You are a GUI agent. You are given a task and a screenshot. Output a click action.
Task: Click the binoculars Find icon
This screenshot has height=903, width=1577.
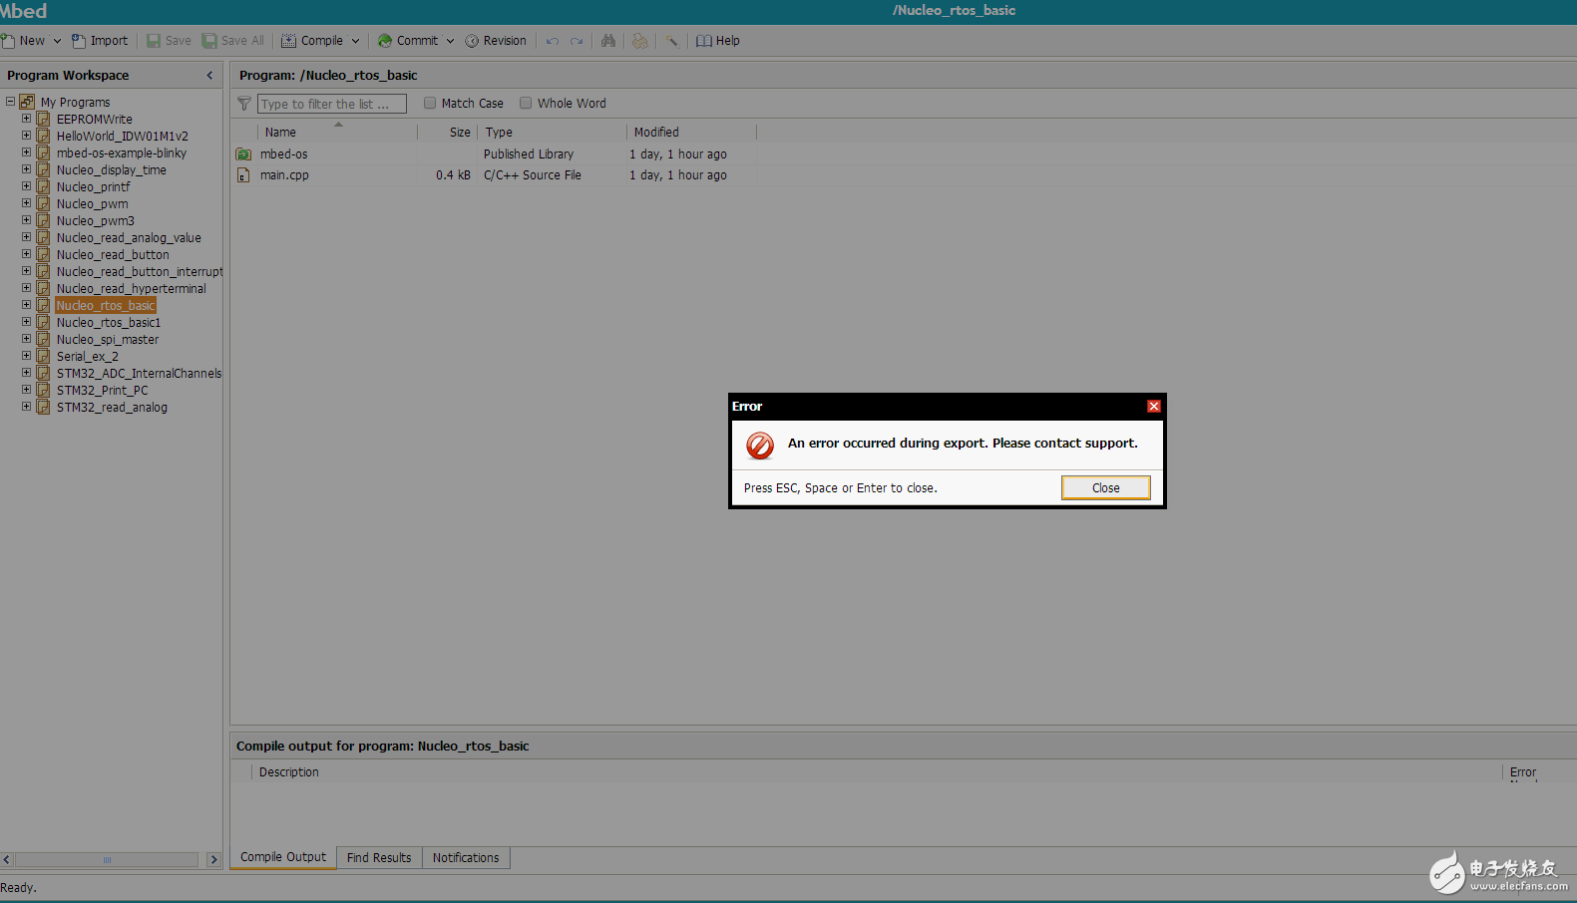point(608,41)
